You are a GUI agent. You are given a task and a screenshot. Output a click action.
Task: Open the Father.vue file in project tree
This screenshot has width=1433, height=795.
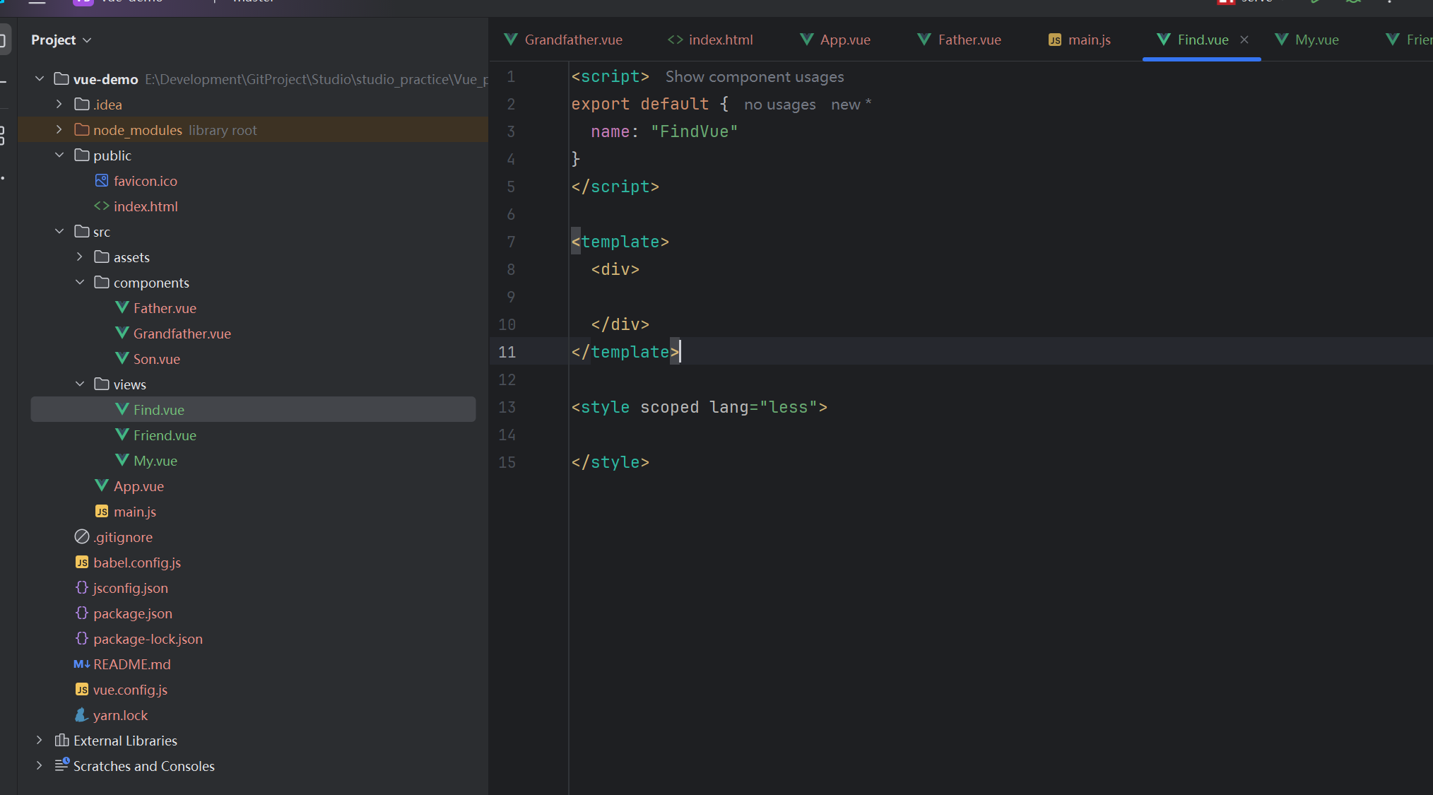(164, 308)
